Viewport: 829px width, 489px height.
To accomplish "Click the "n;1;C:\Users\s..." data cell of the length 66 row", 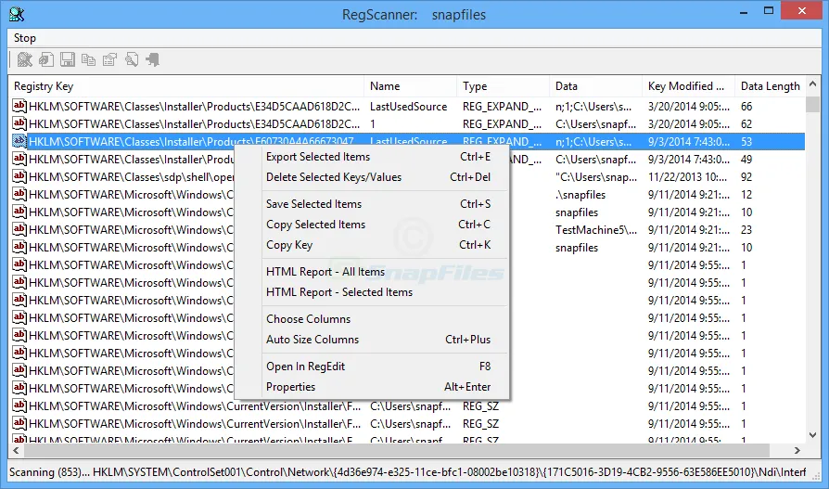I will pos(593,107).
